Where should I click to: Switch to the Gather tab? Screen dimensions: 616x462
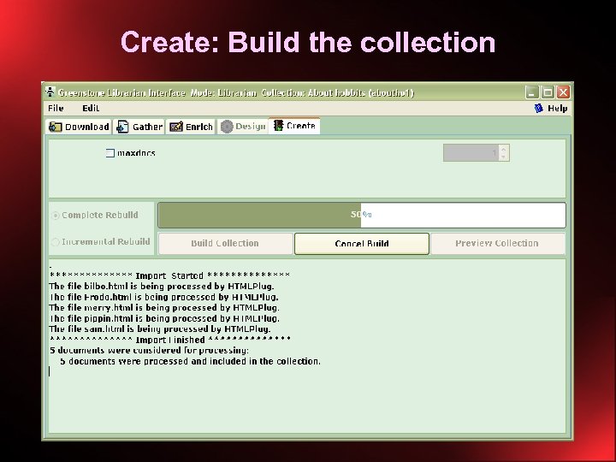(139, 127)
